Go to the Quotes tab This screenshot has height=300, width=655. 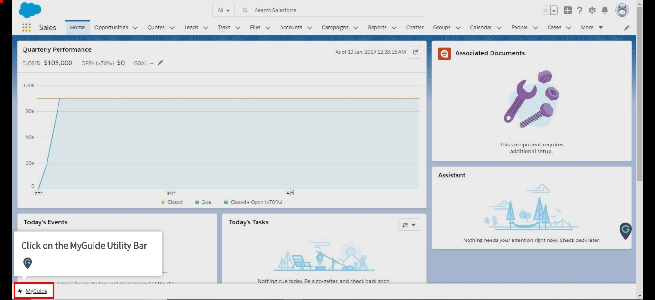click(x=156, y=28)
